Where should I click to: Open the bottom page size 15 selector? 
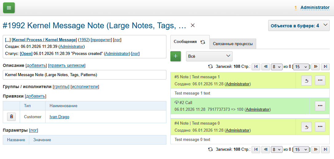point(301,149)
